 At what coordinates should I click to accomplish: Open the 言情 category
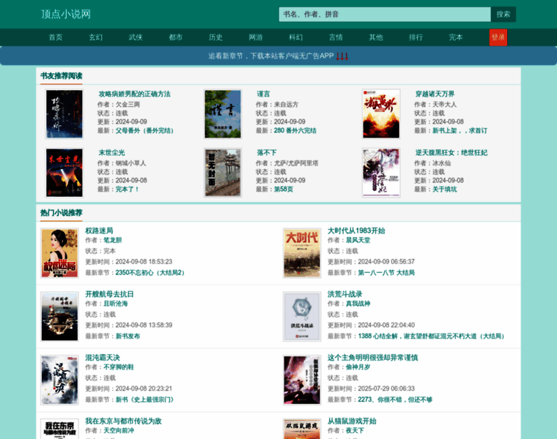coord(336,37)
